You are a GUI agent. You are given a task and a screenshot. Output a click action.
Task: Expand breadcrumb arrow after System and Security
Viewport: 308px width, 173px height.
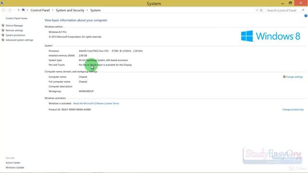click(x=87, y=10)
